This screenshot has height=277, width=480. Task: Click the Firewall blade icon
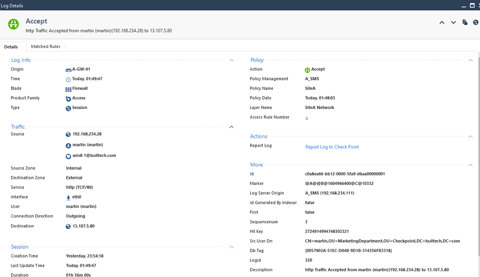[x=68, y=89]
